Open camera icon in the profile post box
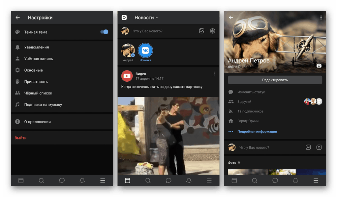Viewport: 337px width, 197px height. 319,147
